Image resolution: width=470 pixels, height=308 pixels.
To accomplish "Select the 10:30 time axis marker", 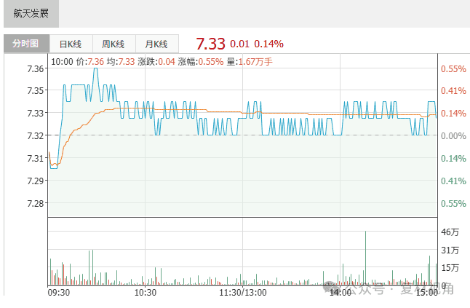I will pyautogui.click(x=146, y=292).
